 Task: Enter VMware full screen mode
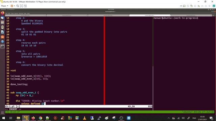(21, 6)
